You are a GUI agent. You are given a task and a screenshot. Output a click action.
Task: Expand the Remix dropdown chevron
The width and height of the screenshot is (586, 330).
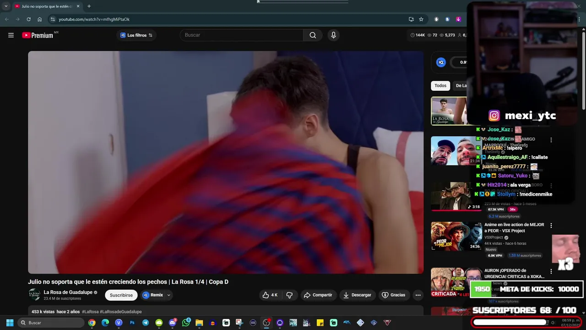tap(169, 295)
